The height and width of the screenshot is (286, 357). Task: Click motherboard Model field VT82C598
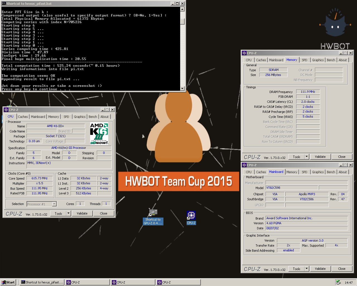click(x=291, y=188)
